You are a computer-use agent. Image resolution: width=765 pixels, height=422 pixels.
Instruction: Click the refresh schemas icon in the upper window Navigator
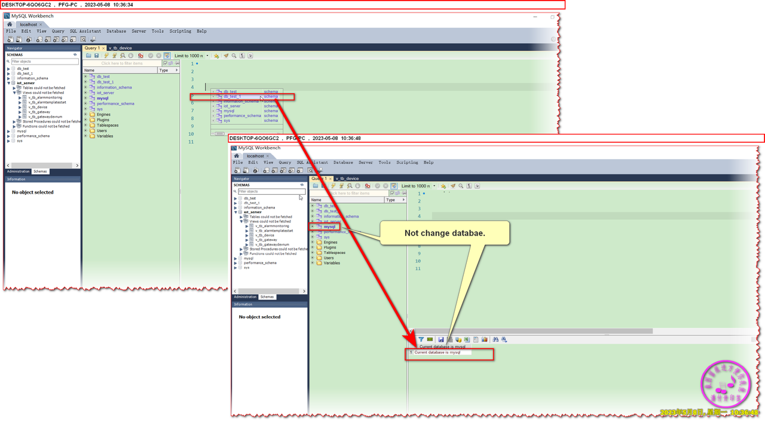click(x=75, y=54)
